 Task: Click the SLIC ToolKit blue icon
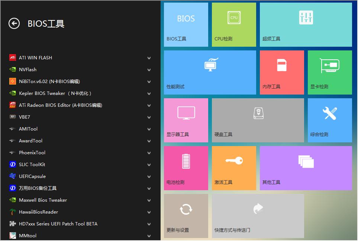click(13, 164)
